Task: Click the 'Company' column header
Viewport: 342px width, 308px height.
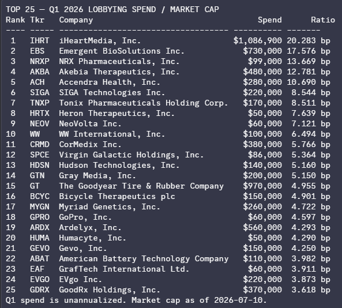Action: pos(76,20)
